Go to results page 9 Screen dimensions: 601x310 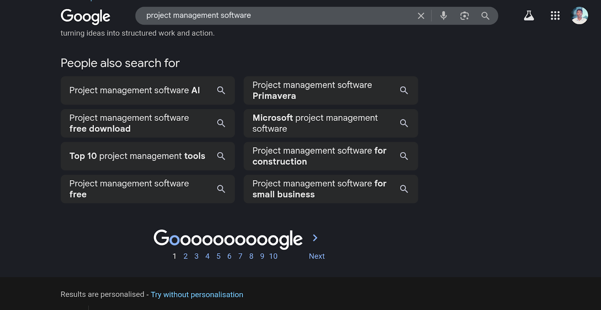tap(262, 256)
